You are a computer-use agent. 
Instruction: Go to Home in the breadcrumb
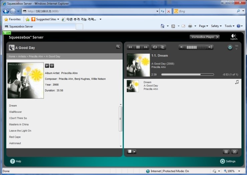(x=12, y=57)
